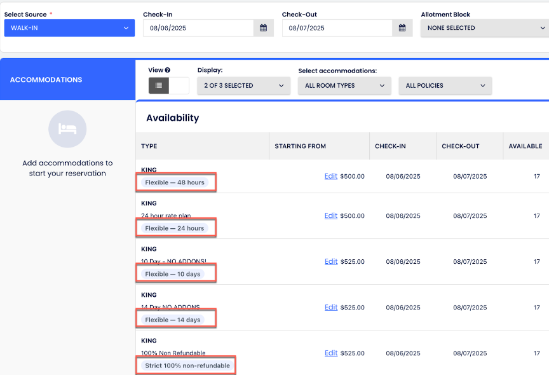The height and width of the screenshot is (375, 549).
Task: Click the Check-Out date input field
Action: coord(337,28)
